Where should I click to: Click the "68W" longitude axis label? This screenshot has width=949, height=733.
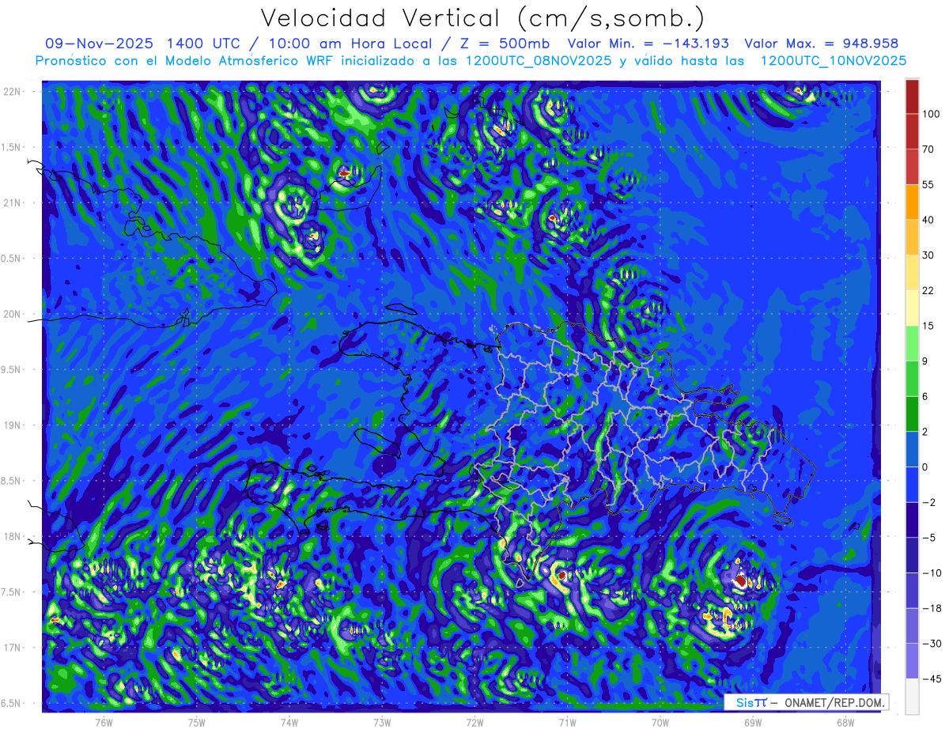(845, 722)
